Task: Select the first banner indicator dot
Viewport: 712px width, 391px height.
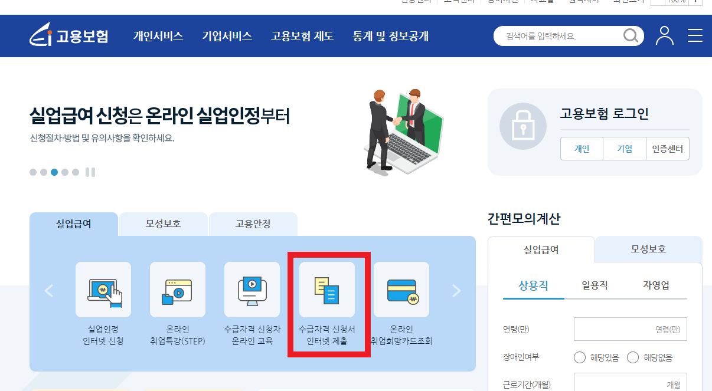Action: (x=33, y=172)
